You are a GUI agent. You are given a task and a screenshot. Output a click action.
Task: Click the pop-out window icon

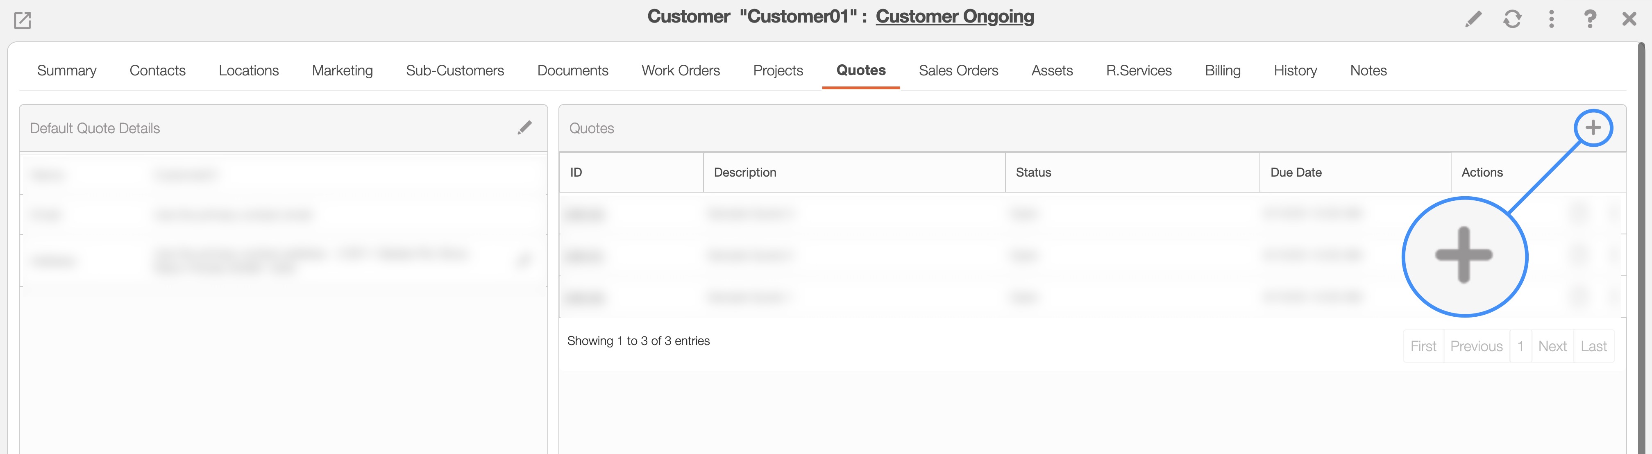tap(23, 20)
